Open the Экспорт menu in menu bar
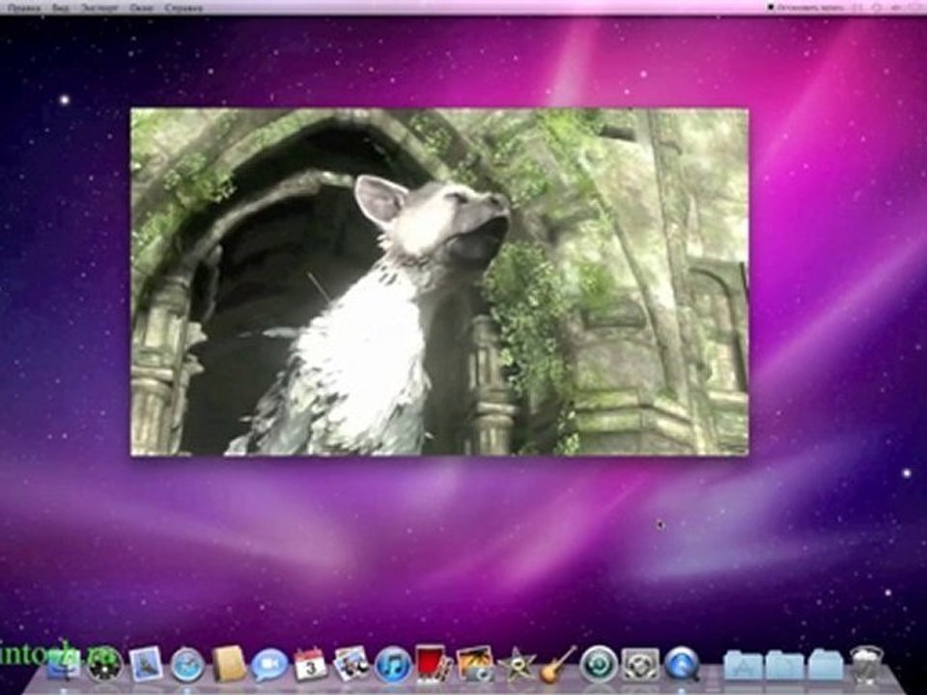This screenshot has width=927, height=695. [x=99, y=8]
